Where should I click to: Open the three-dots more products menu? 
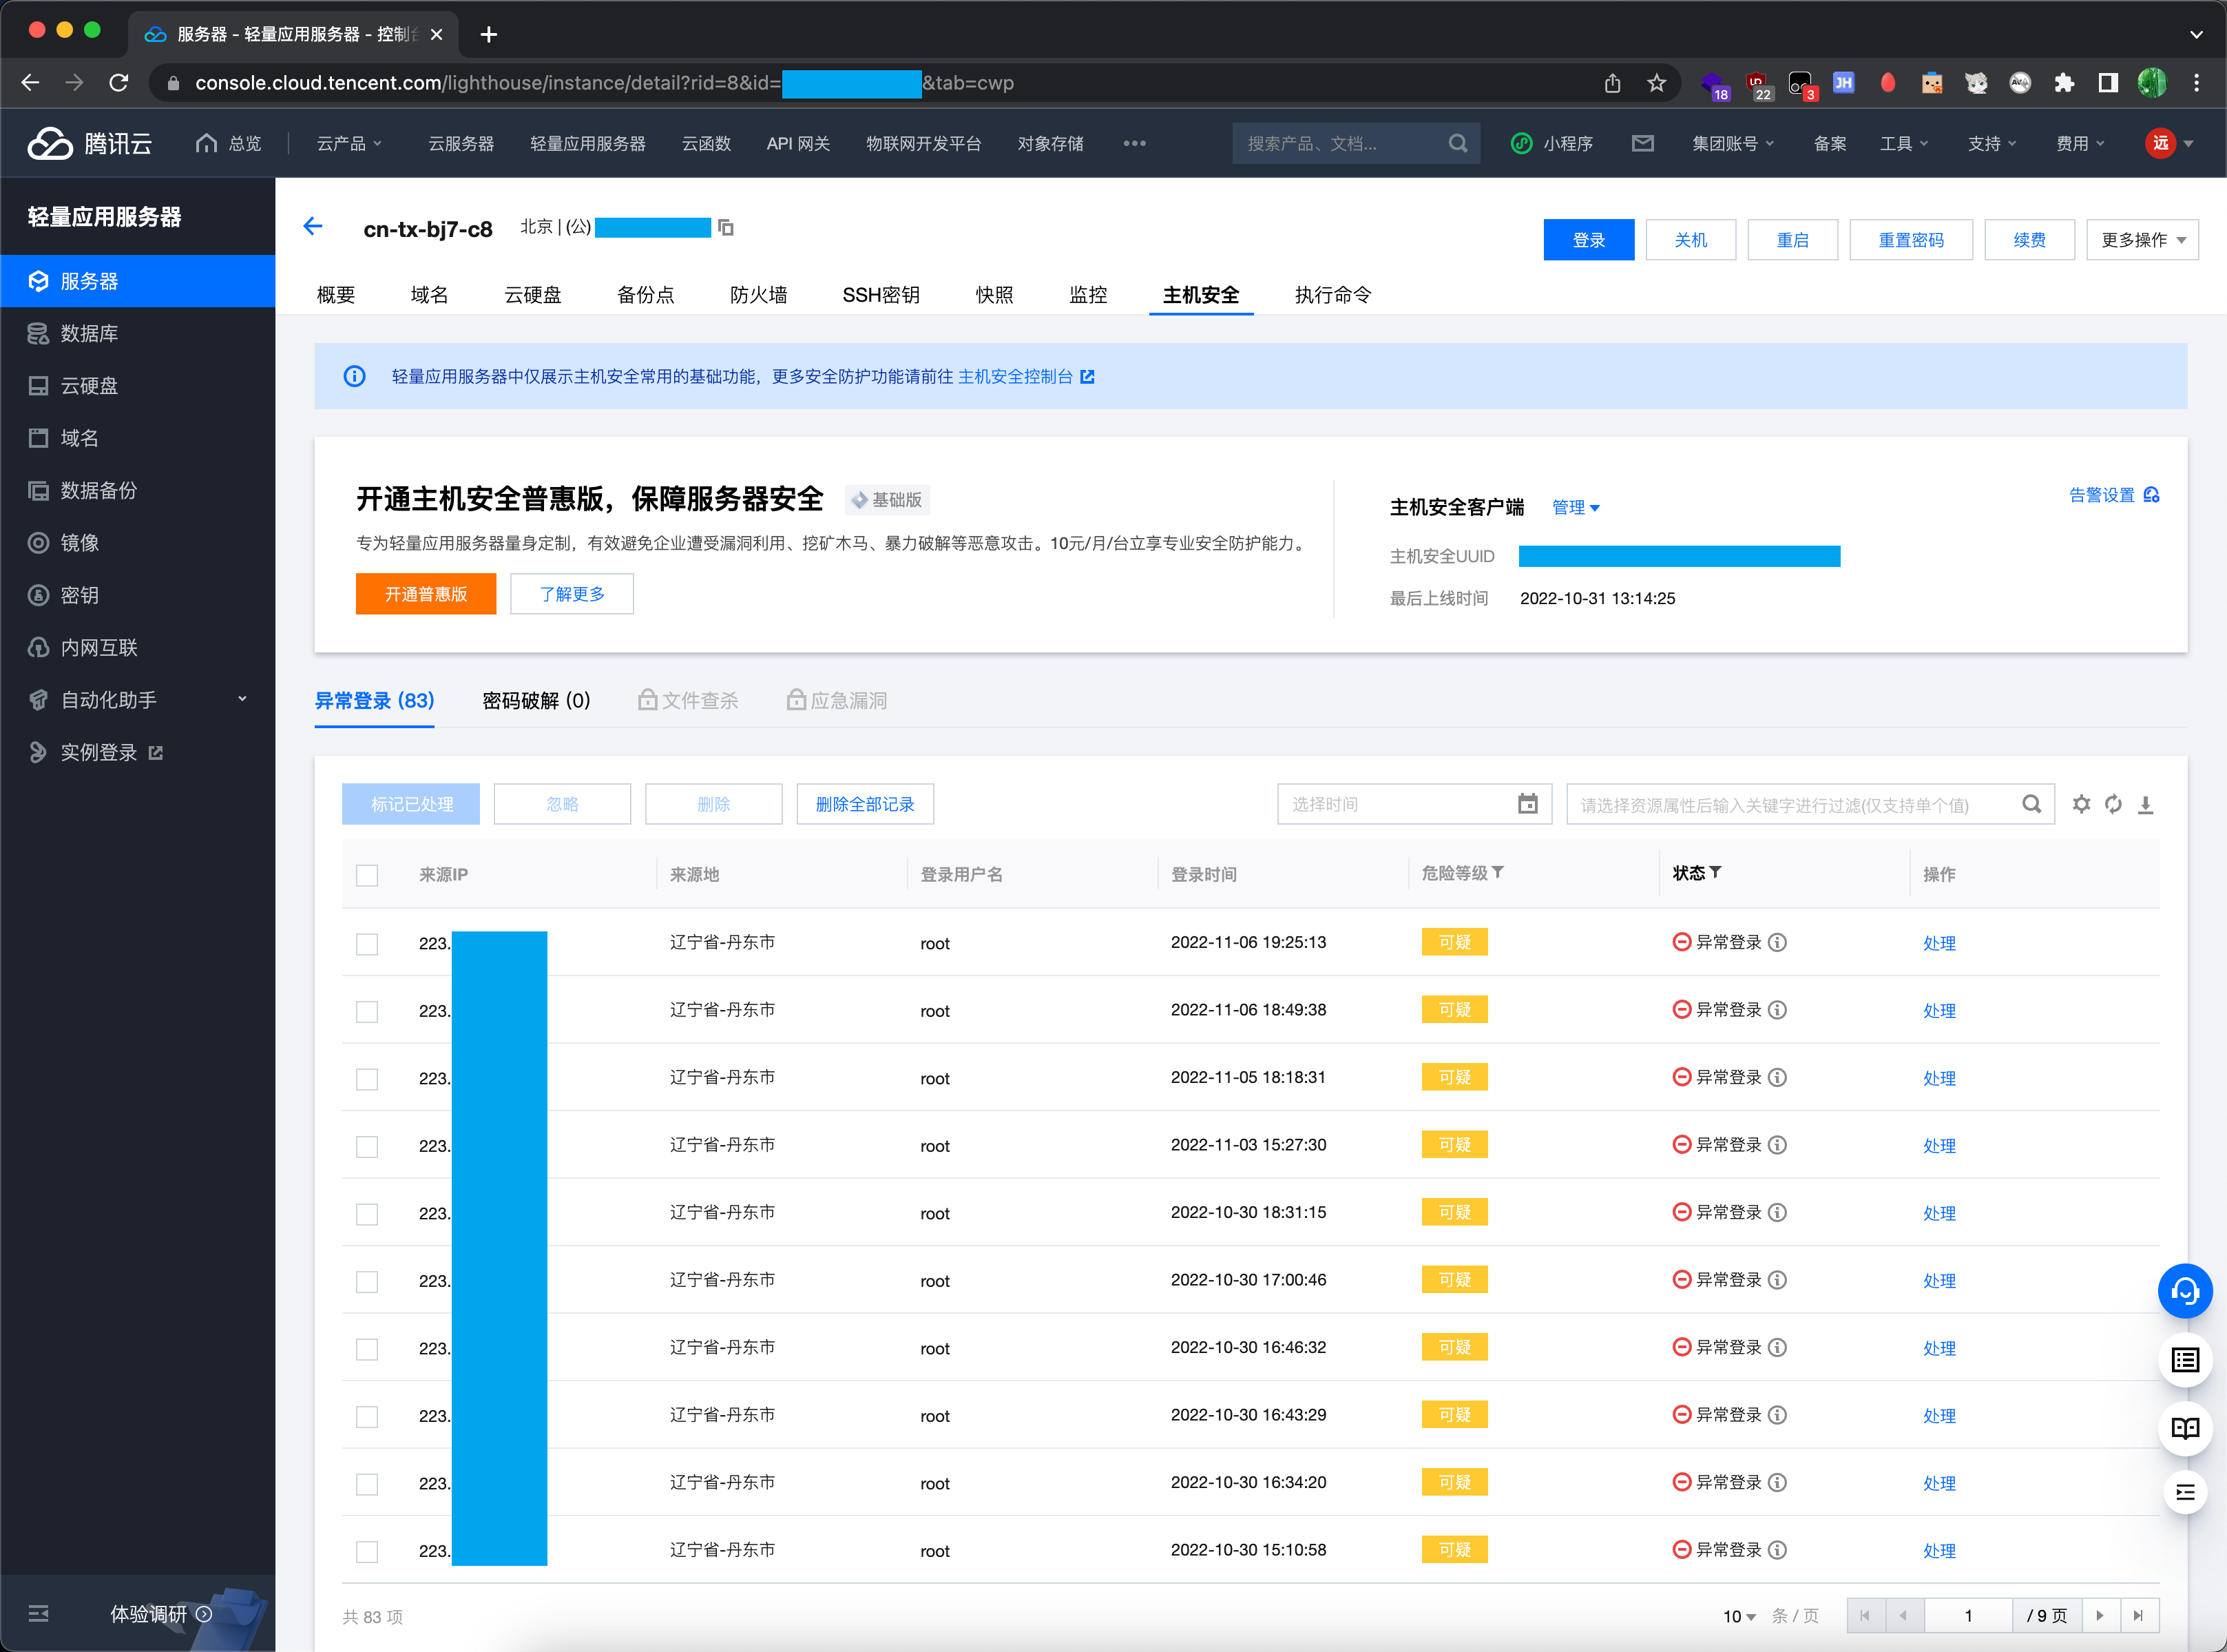tap(1133, 143)
